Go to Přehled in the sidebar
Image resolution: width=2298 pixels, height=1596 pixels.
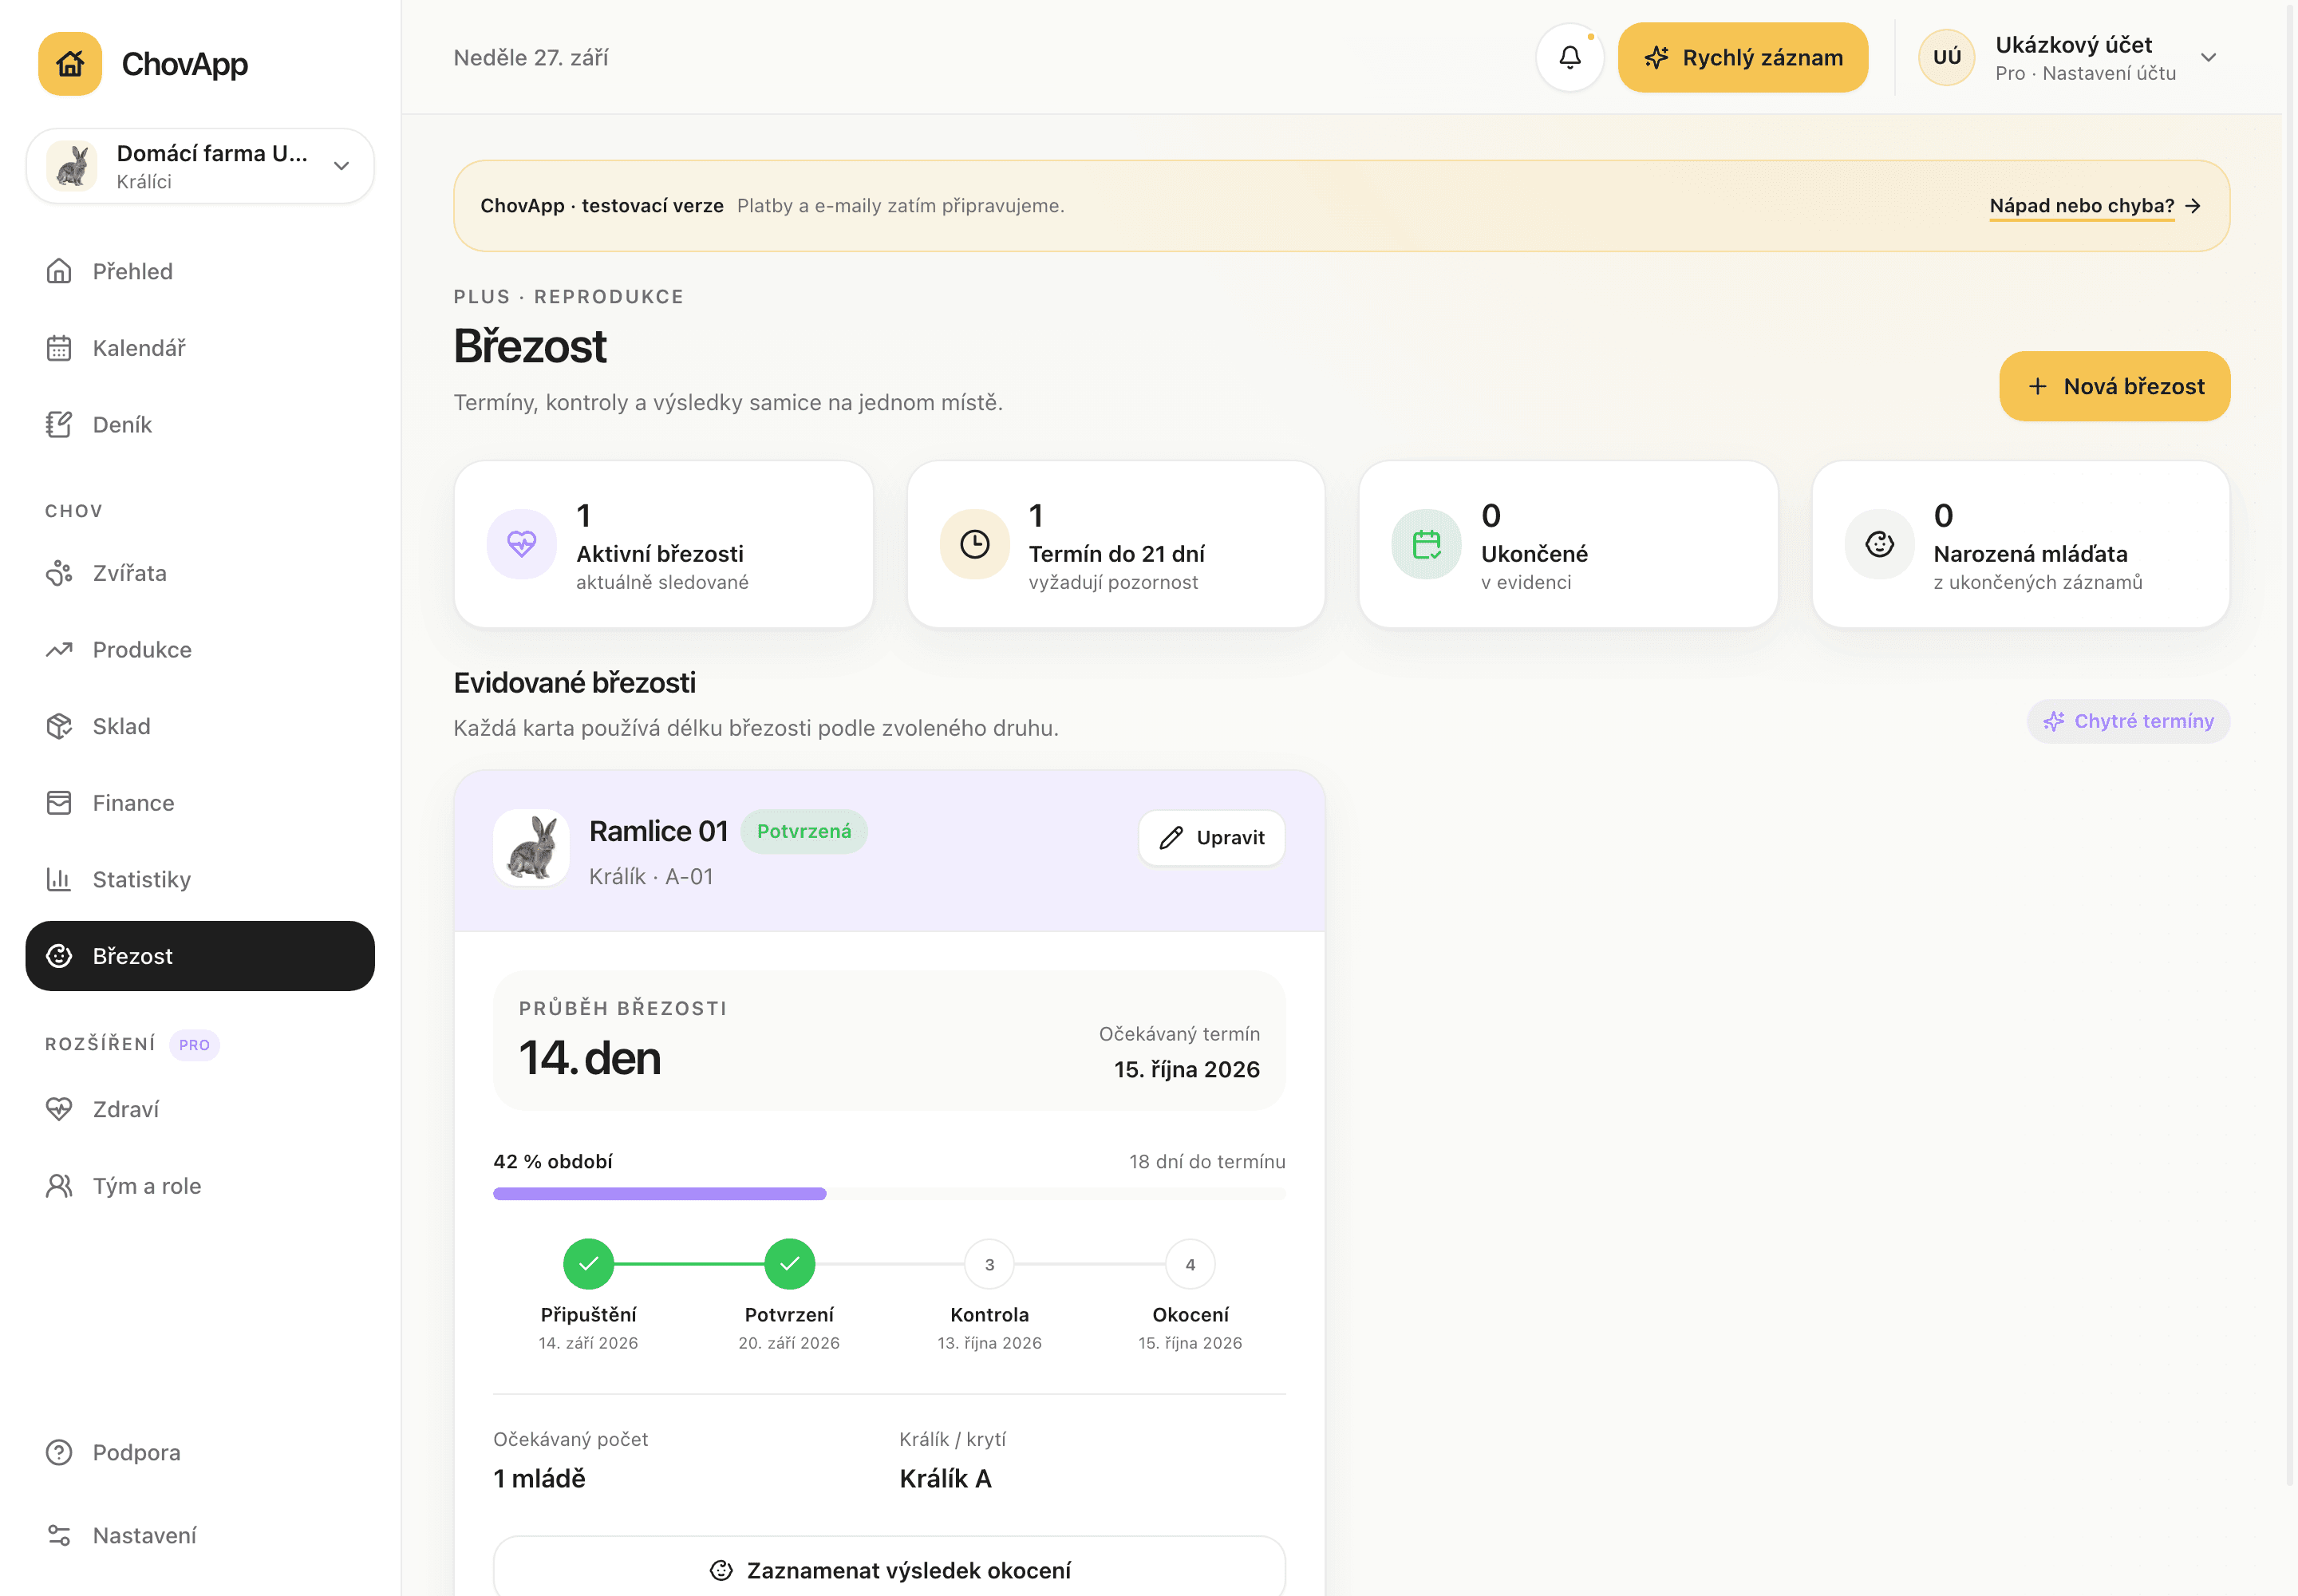pyautogui.click(x=200, y=271)
